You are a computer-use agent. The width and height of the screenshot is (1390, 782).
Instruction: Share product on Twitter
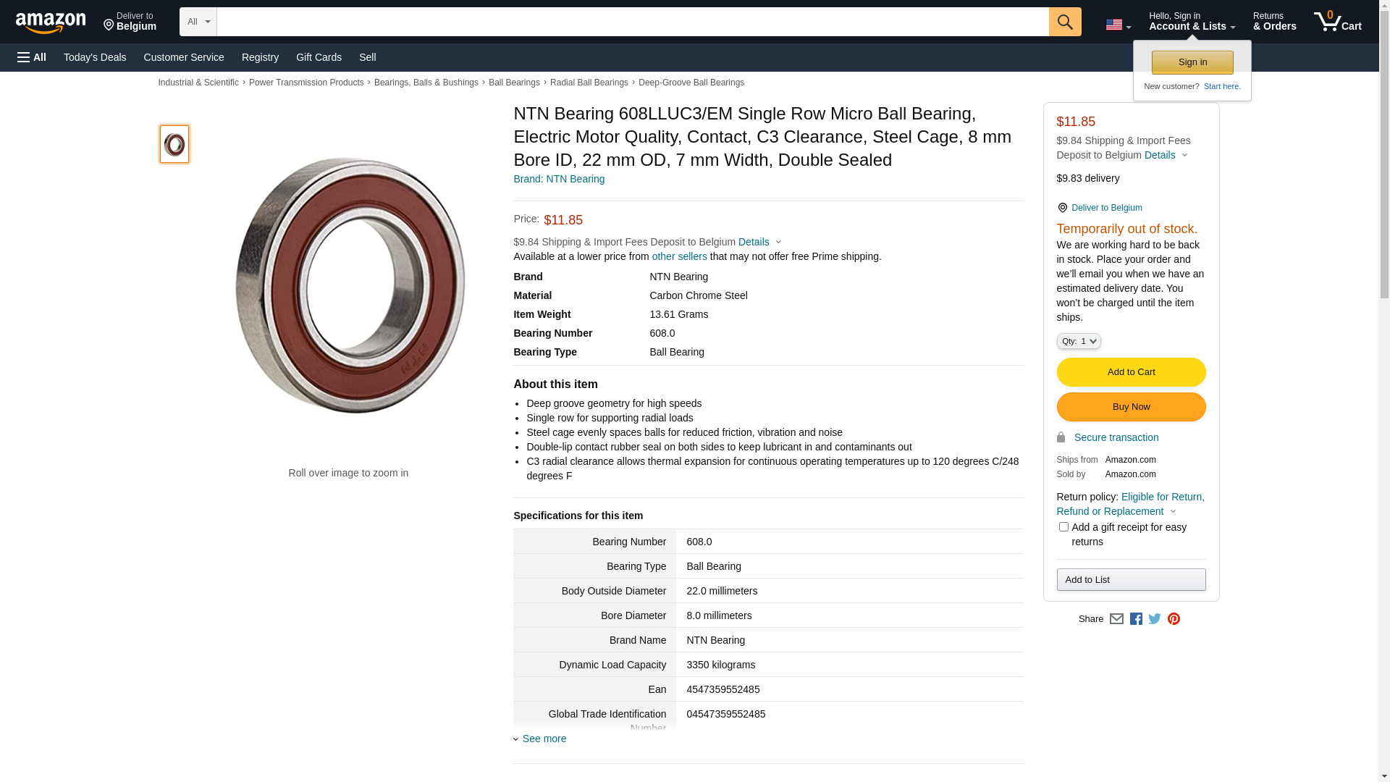(x=1155, y=619)
